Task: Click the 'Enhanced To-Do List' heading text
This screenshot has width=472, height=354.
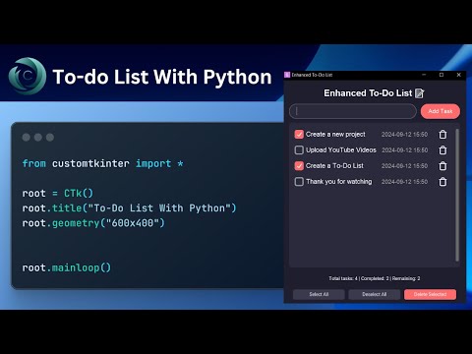Action: click(368, 93)
